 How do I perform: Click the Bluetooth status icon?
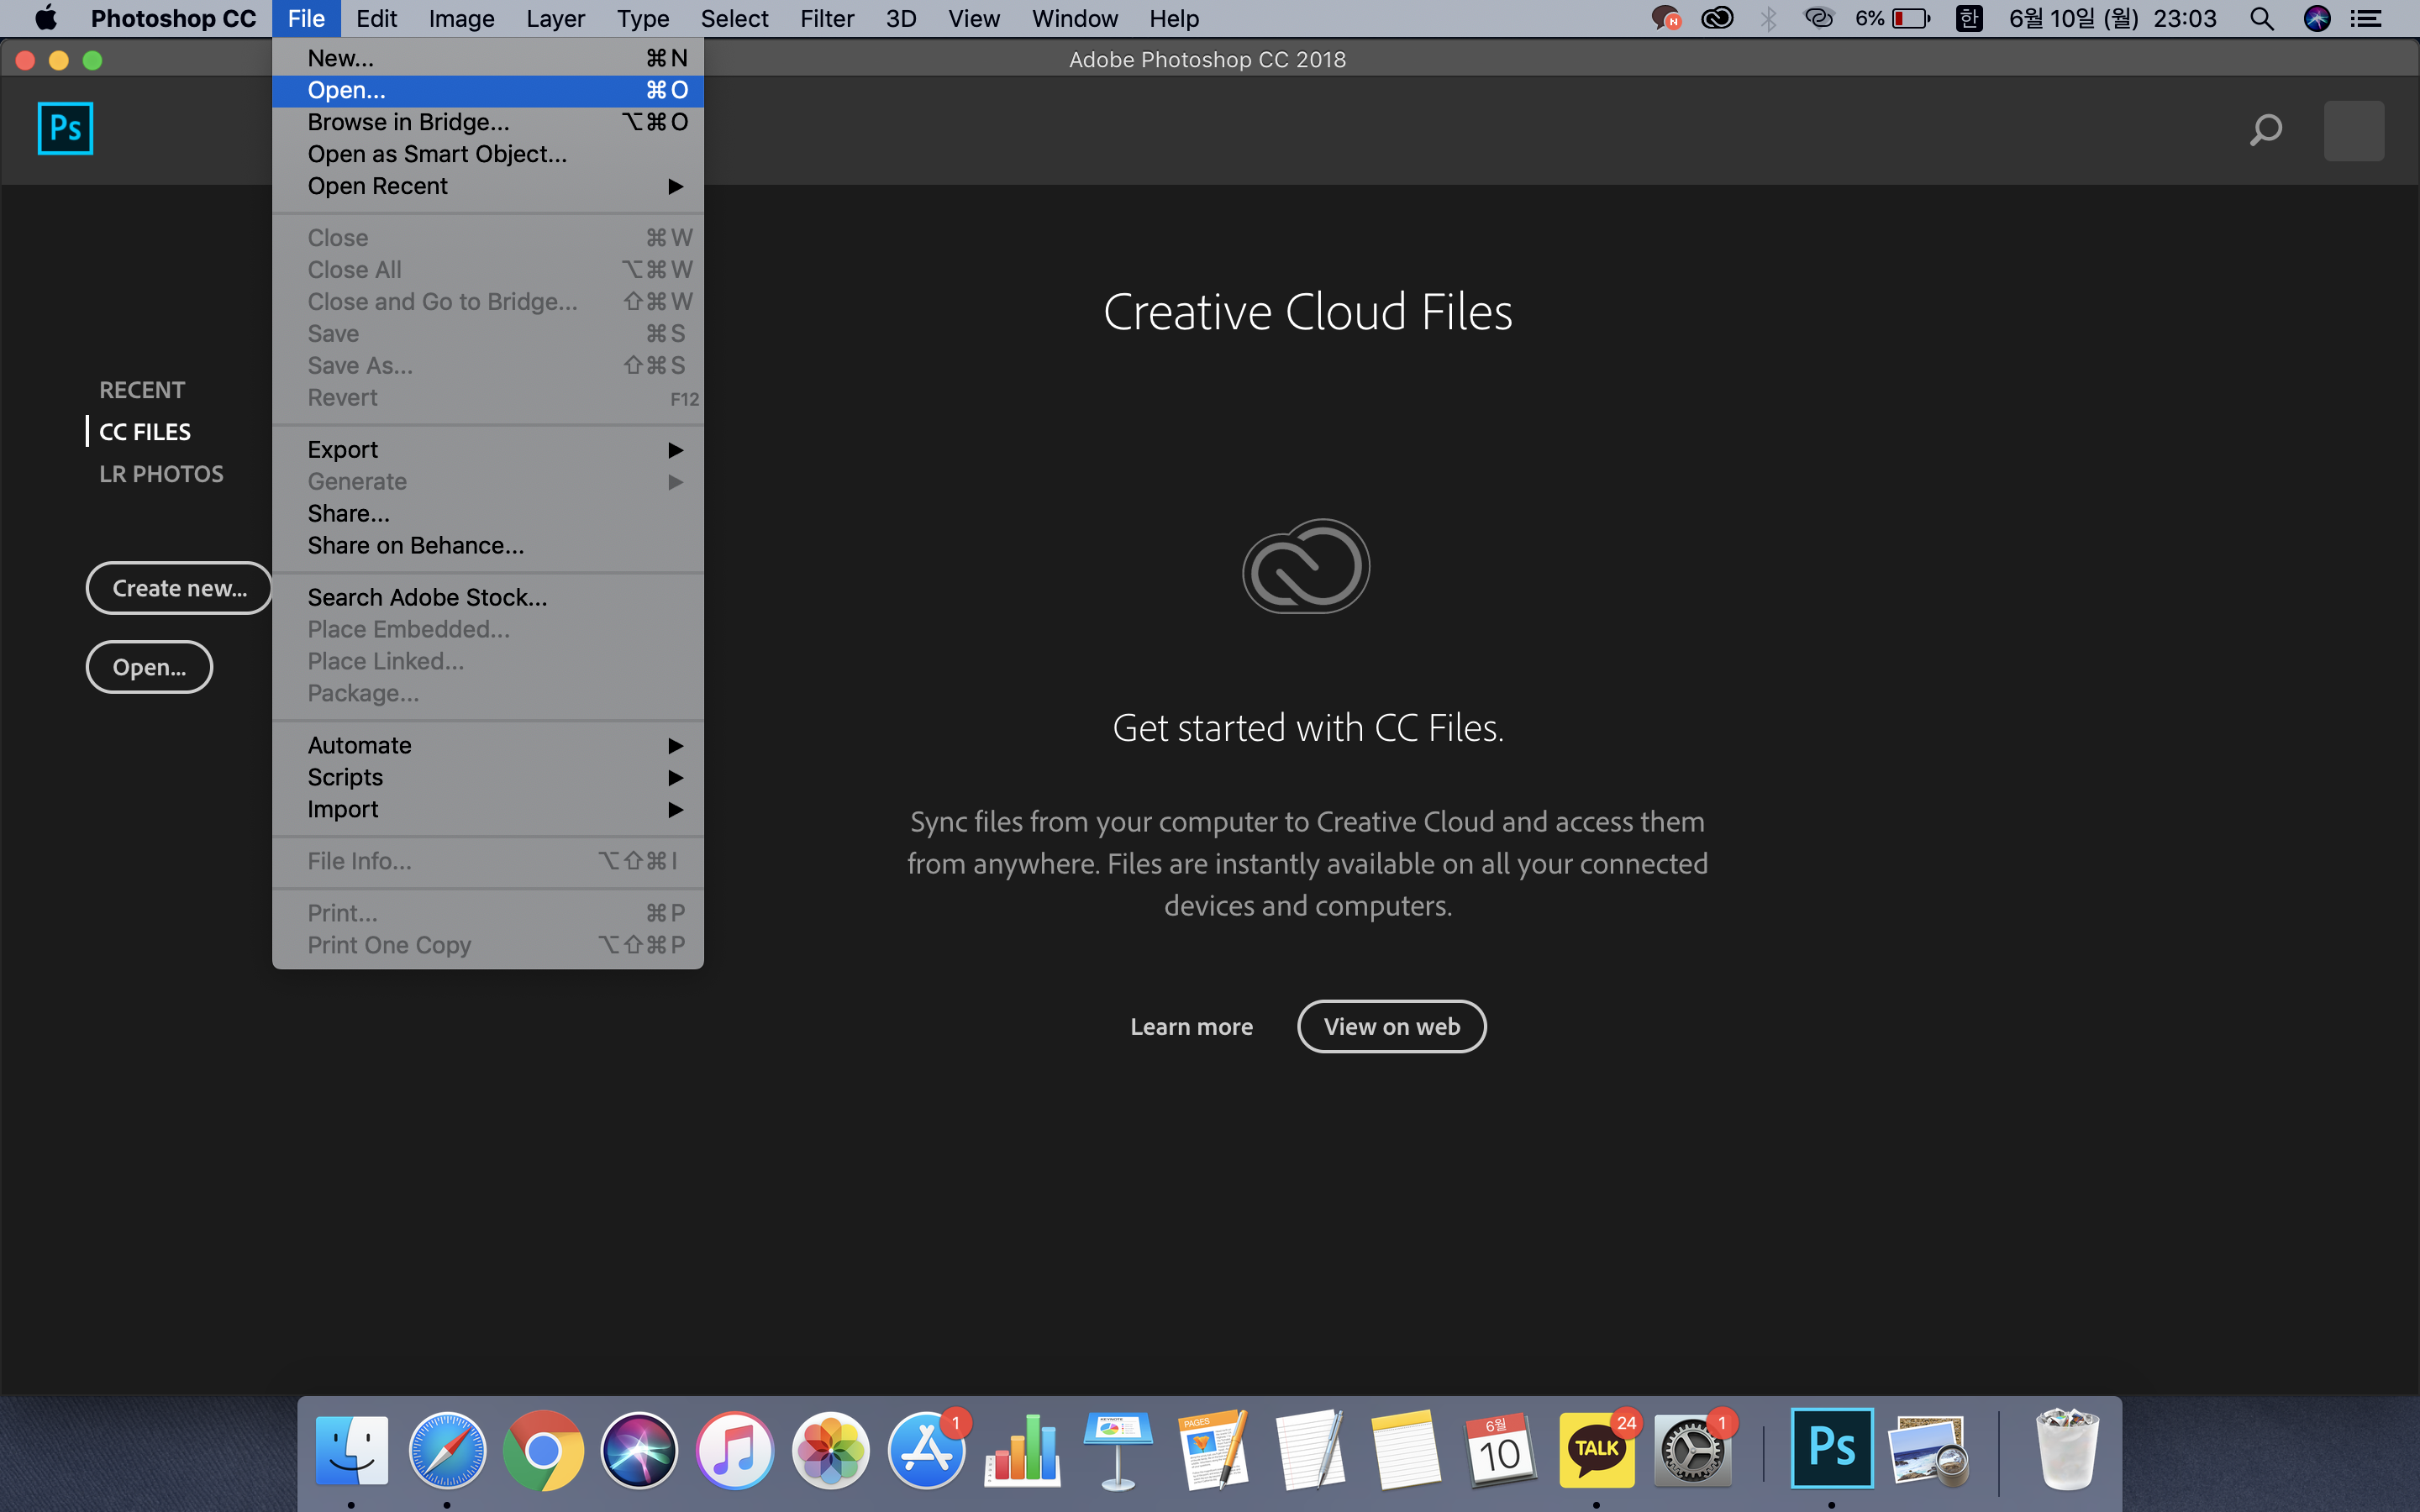pos(1768,18)
